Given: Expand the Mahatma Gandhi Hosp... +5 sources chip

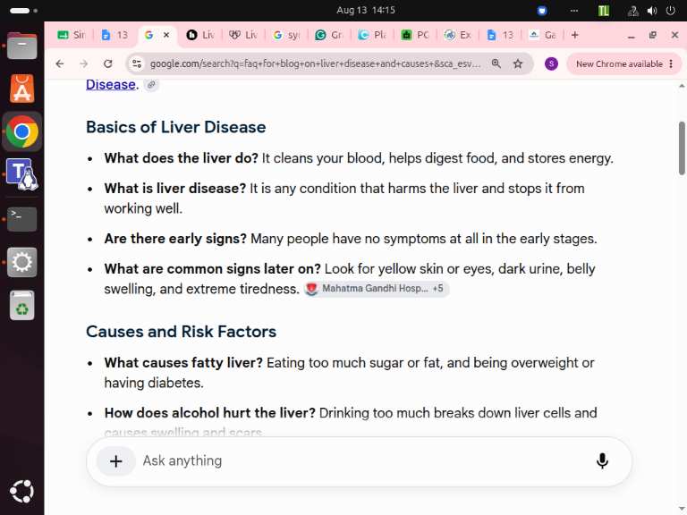Looking at the screenshot, I should pyautogui.click(x=377, y=289).
